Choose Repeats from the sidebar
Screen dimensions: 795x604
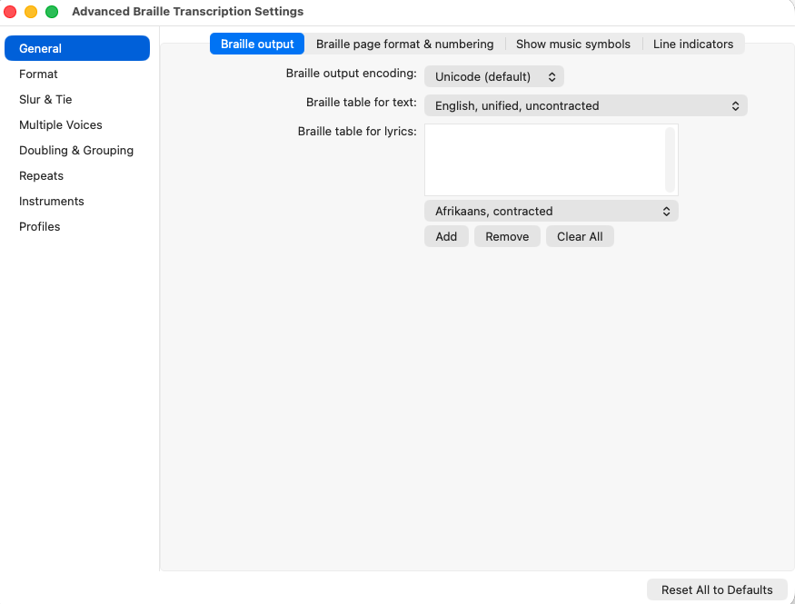41,175
